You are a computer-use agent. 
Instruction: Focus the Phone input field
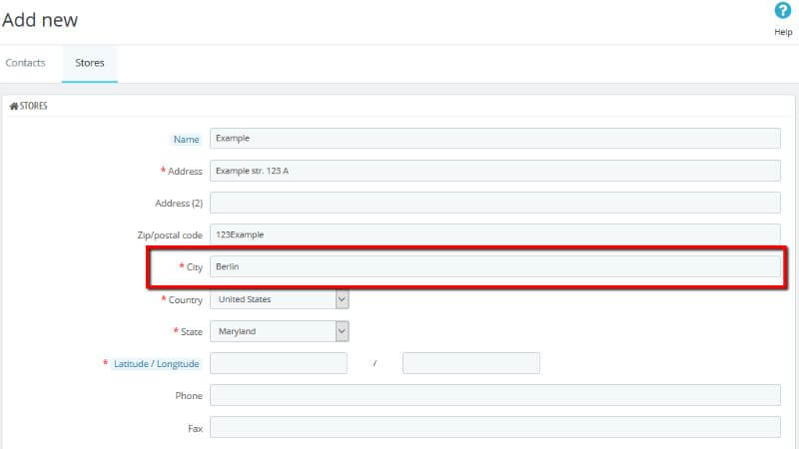tap(494, 395)
